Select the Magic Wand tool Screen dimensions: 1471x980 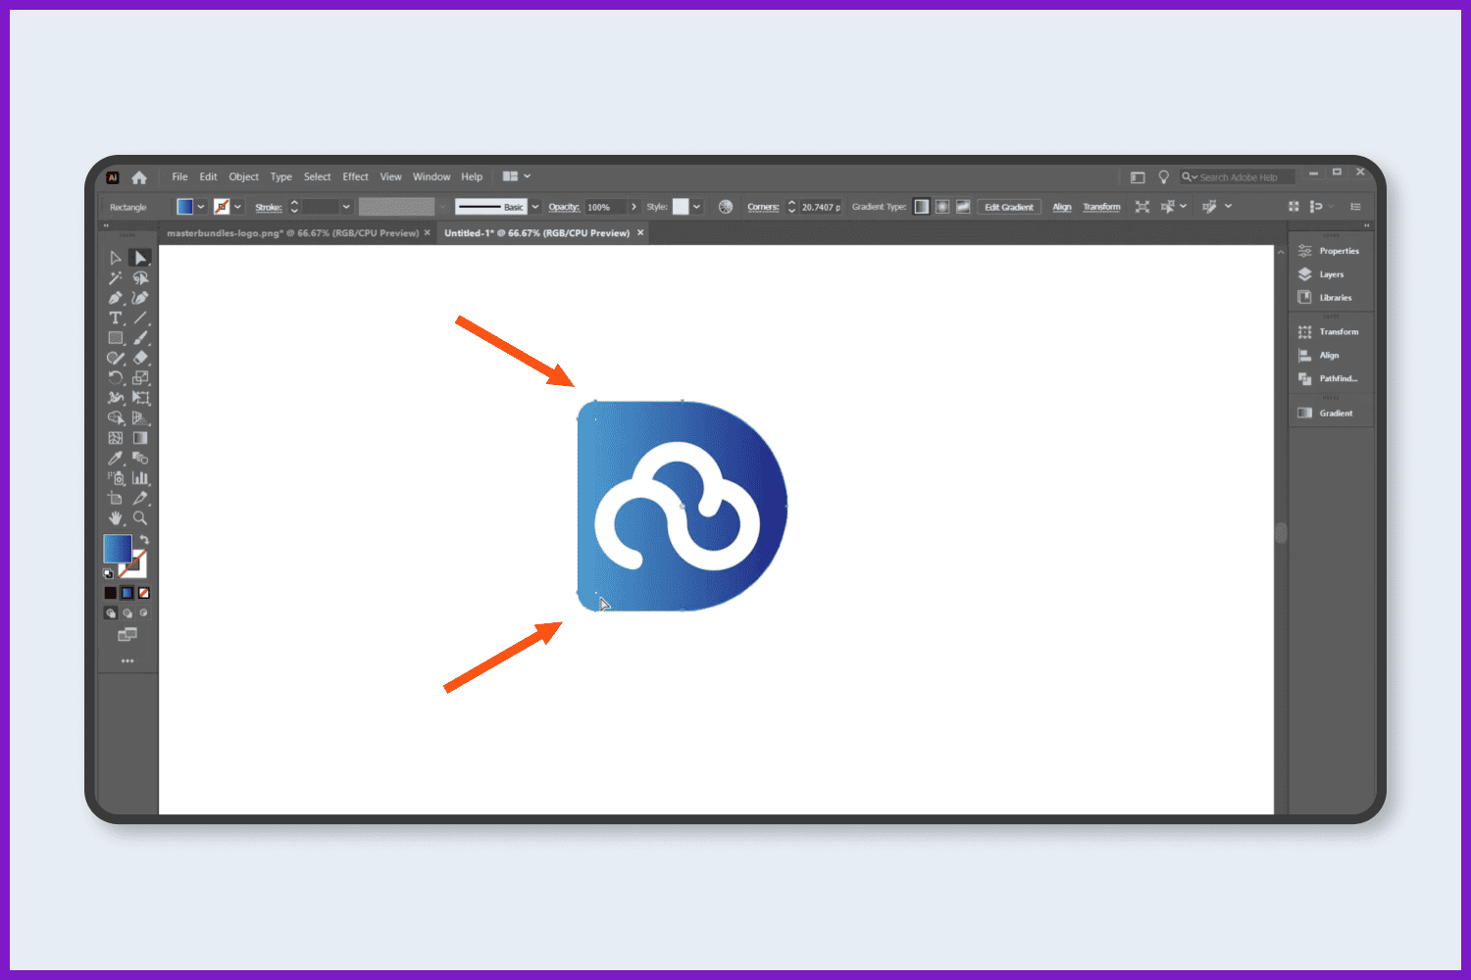tap(116, 278)
